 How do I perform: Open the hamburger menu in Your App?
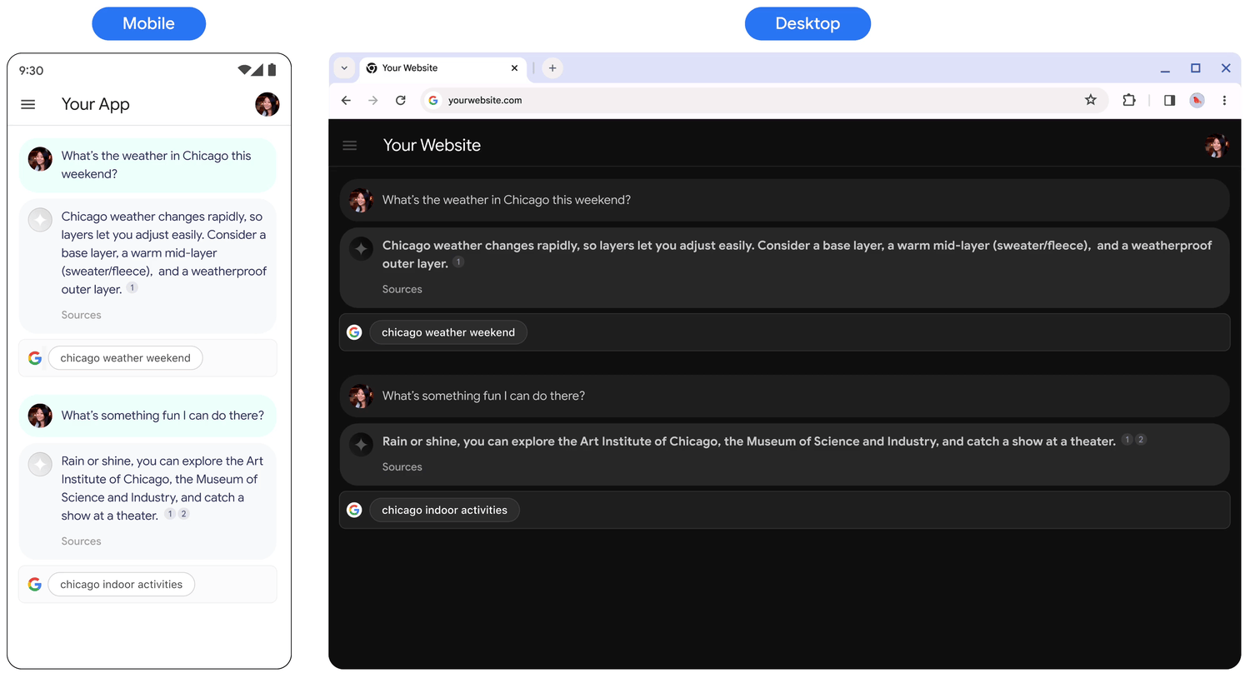27,104
